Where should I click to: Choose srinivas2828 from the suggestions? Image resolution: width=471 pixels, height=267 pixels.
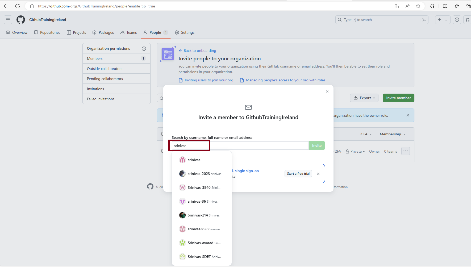pyautogui.click(x=202, y=229)
